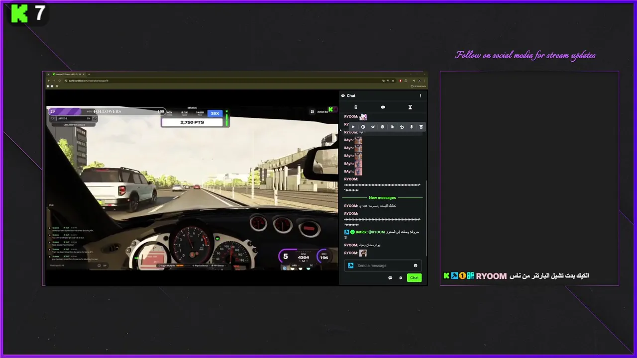
Task: Click the 2,750 PTS score box
Action: pos(192,122)
